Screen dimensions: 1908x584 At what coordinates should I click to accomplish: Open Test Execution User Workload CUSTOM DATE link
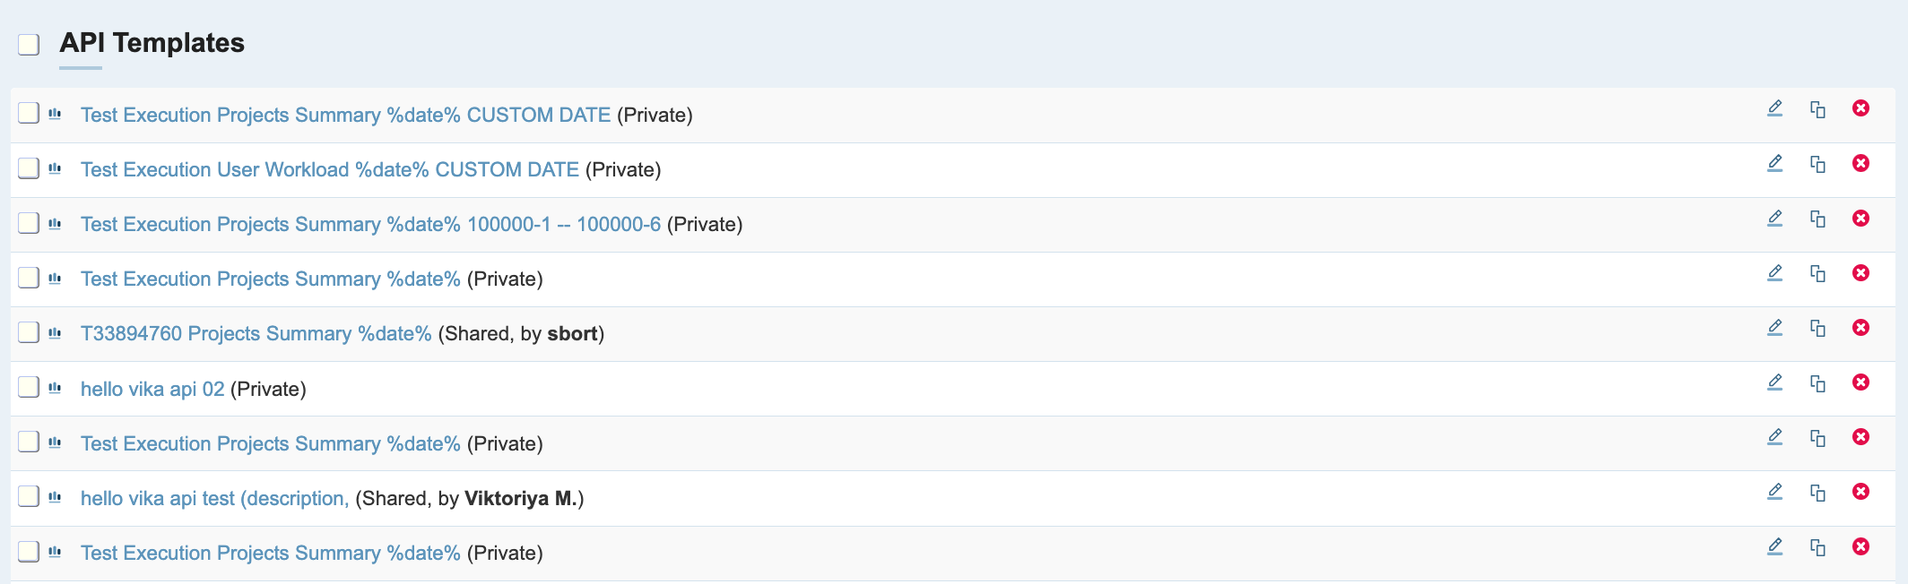329,169
